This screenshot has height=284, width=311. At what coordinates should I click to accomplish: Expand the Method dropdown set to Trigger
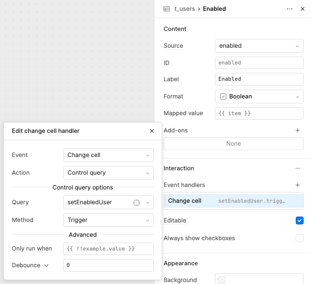tap(108, 220)
